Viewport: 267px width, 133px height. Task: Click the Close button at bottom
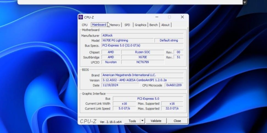pyautogui.click(x=177, y=121)
